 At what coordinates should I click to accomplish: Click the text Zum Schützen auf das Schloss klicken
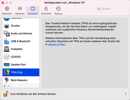tap(34, 94)
